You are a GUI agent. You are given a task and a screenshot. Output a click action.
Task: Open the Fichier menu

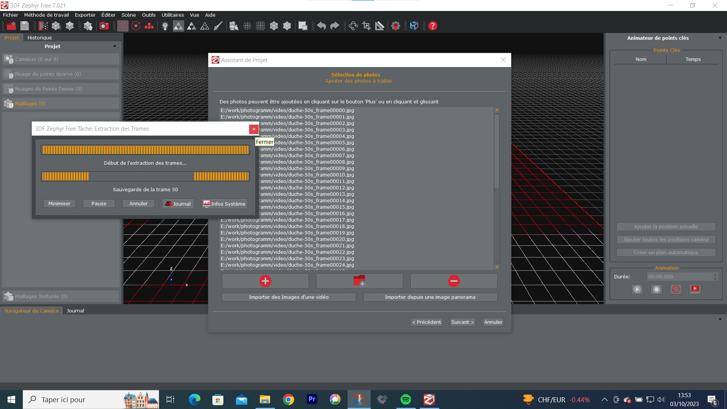tap(11, 15)
